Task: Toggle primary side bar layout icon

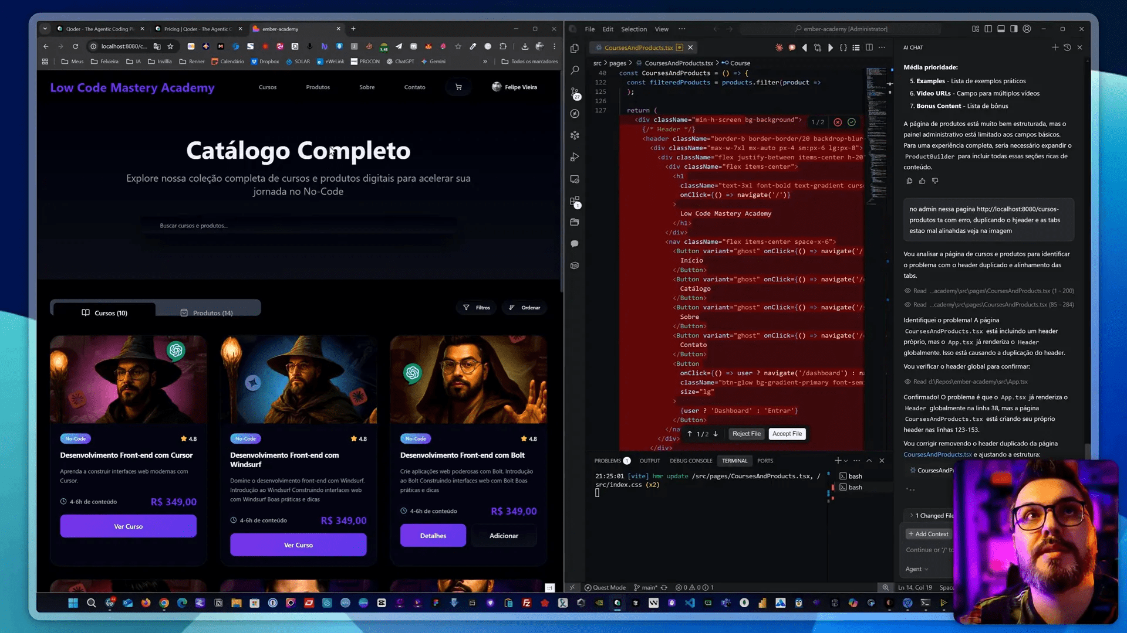Action: pos(988,29)
